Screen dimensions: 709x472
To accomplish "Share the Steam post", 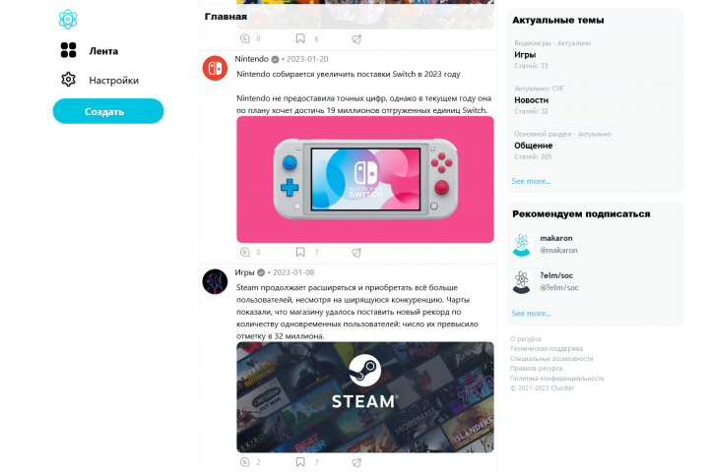I will point(356,462).
